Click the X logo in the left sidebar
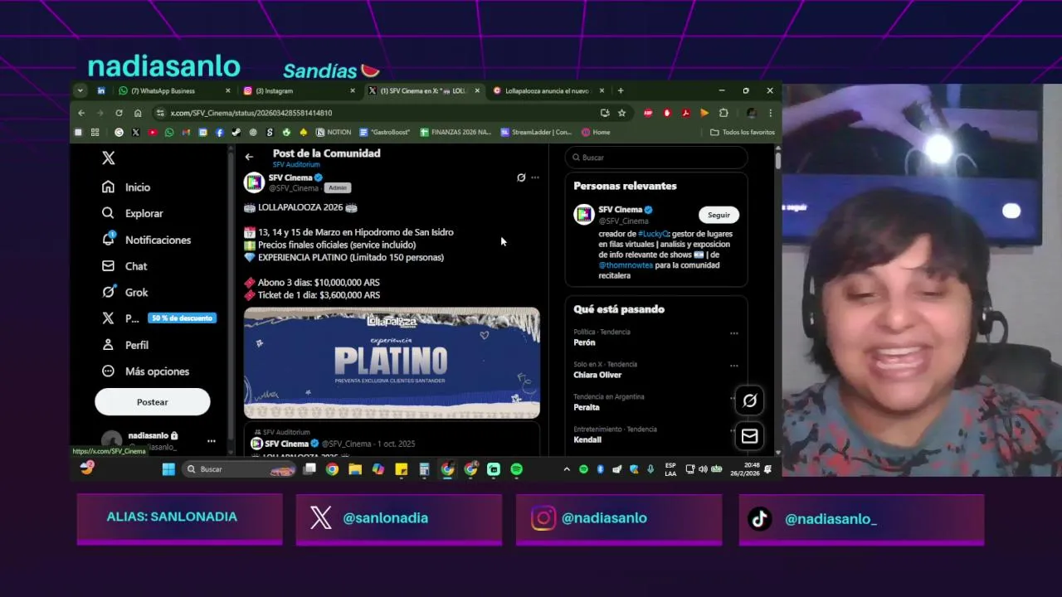Screen dimensions: 1062x597 (108, 158)
